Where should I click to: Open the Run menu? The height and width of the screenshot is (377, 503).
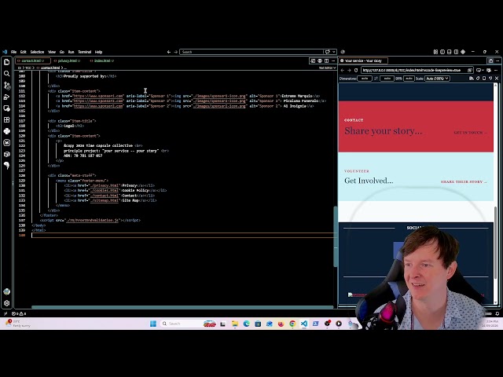(x=72, y=52)
